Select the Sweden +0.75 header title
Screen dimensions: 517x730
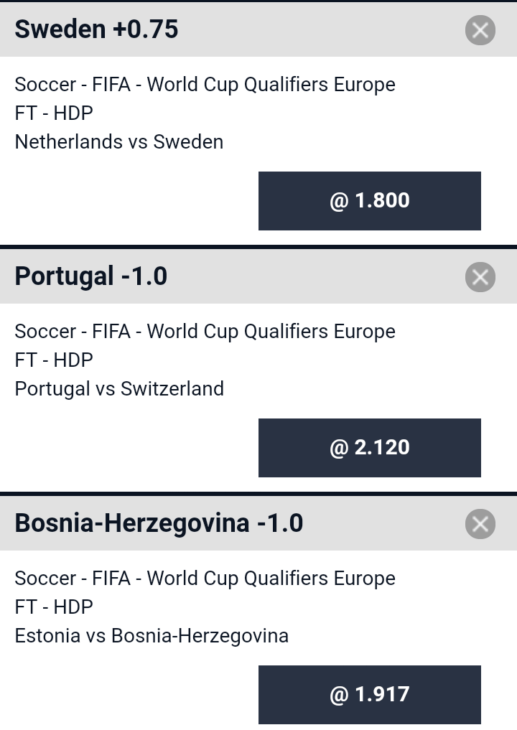click(96, 29)
